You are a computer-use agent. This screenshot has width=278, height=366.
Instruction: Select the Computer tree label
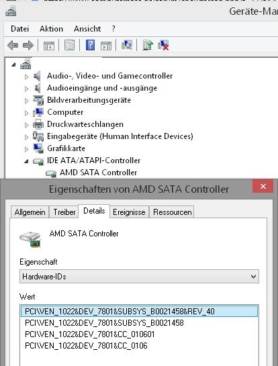(x=65, y=112)
